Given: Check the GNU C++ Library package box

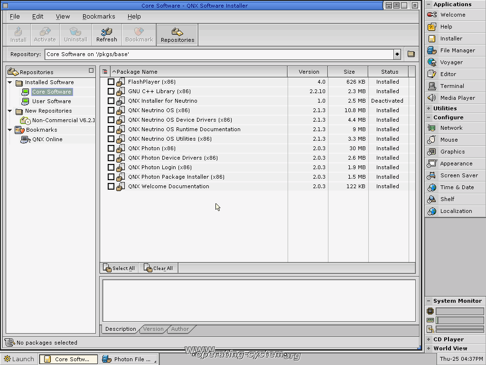Looking at the screenshot, I should coord(111,91).
